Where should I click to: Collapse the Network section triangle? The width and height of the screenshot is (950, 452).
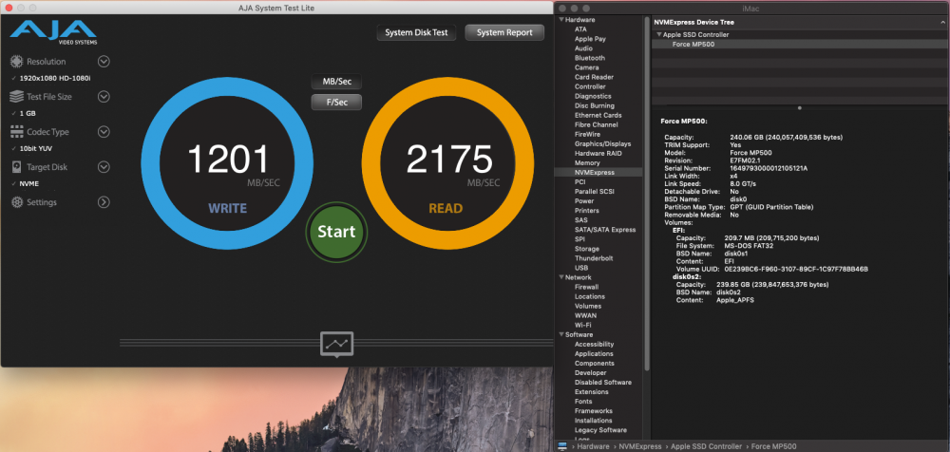pos(561,277)
